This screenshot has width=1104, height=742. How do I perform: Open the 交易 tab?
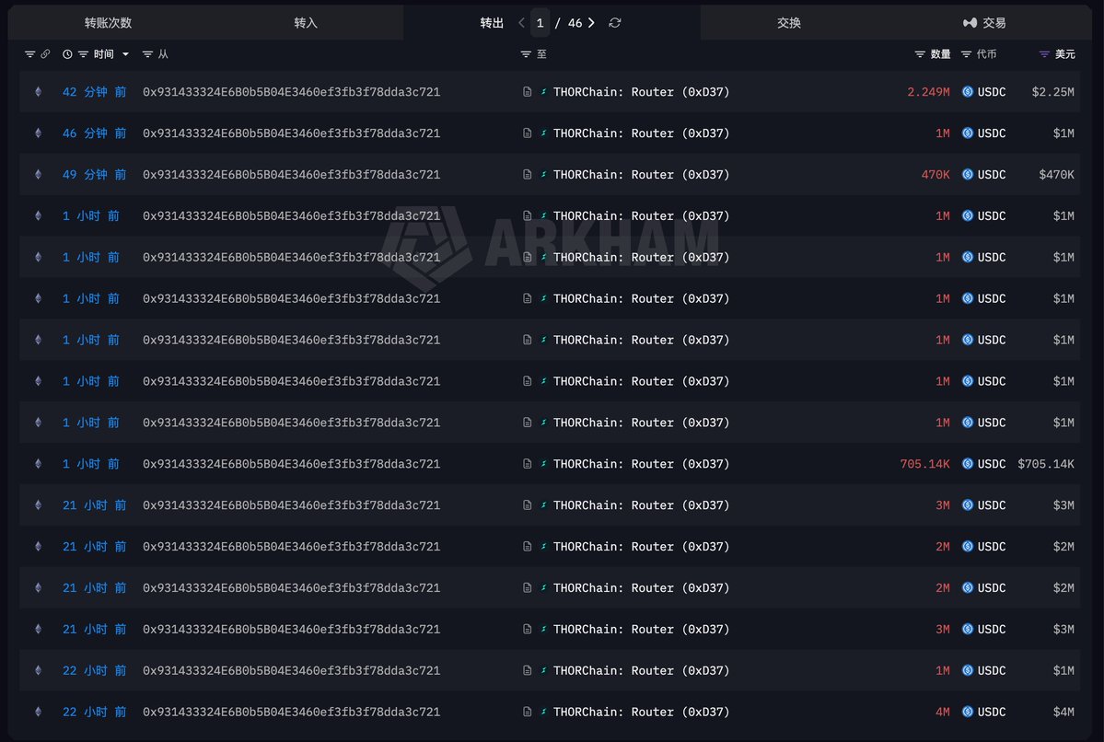pyautogui.click(x=984, y=22)
